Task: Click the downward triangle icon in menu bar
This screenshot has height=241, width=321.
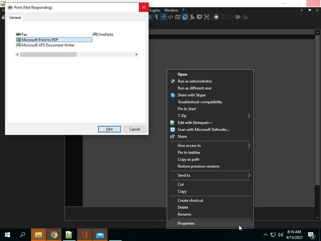Action: pos(310,10)
